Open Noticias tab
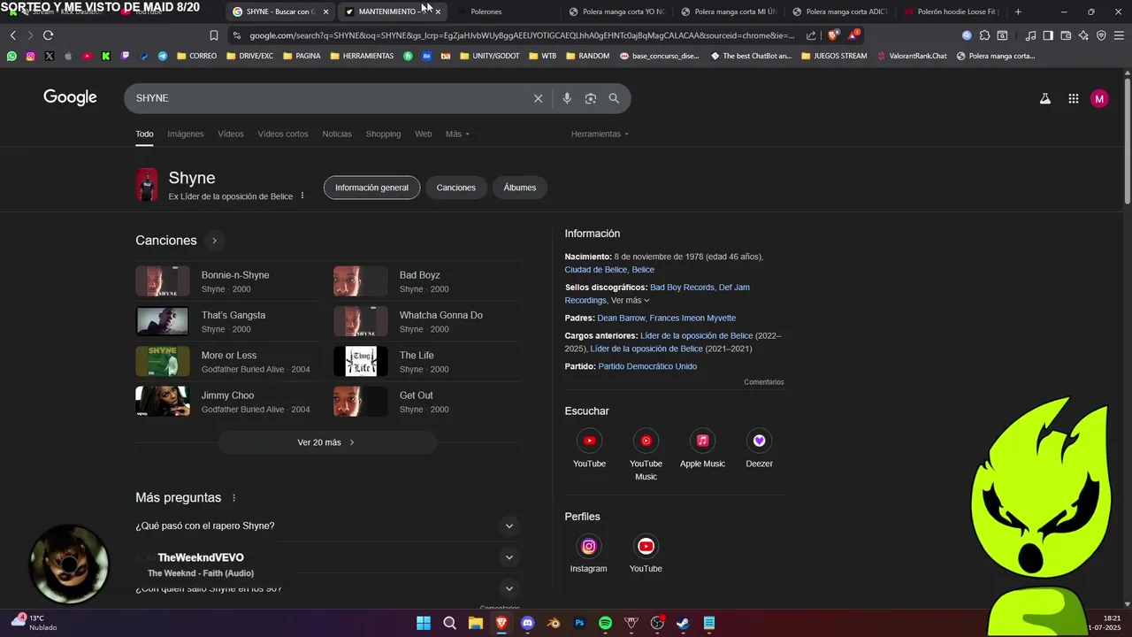This screenshot has width=1132, height=637. (x=337, y=134)
